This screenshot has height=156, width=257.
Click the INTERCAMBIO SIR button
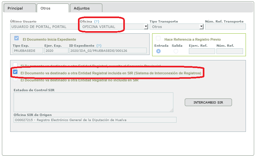[208, 102]
